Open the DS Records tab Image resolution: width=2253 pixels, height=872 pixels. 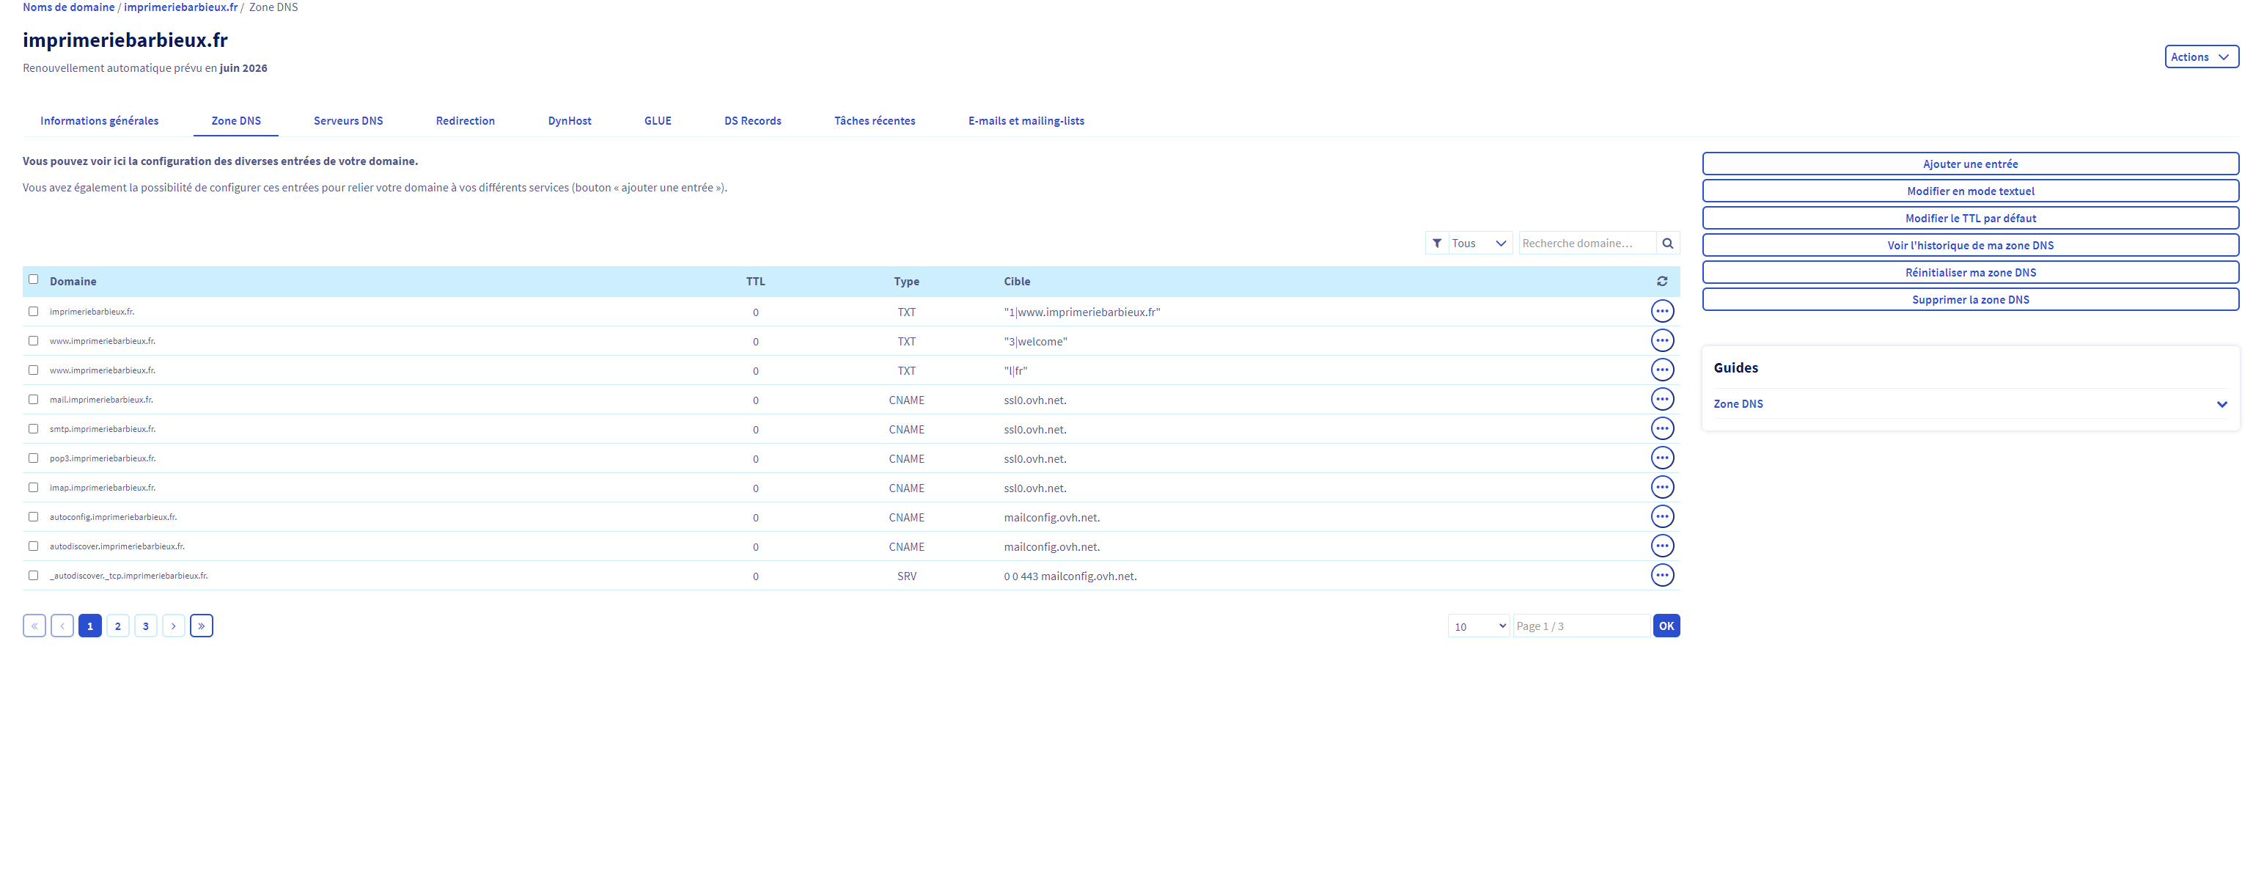[752, 121]
